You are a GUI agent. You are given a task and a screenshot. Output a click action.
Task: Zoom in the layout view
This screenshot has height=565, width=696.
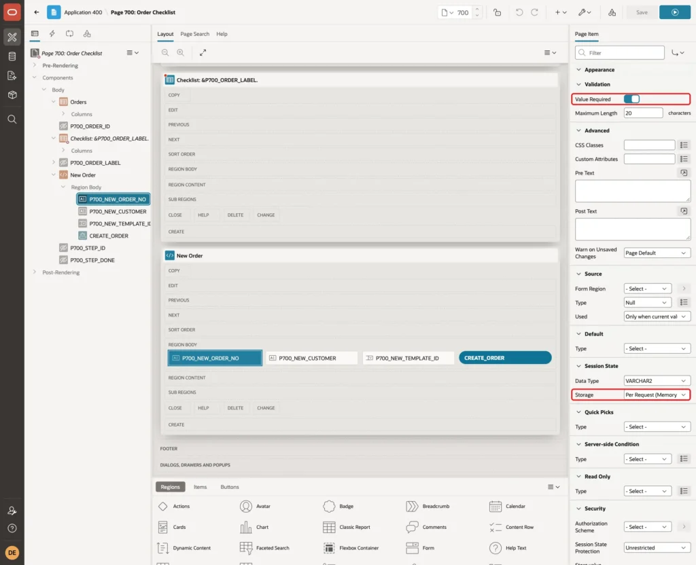181,53
